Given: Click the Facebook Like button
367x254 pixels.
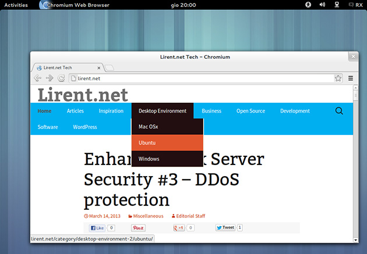Looking at the screenshot, I should (x=97, y=228).
